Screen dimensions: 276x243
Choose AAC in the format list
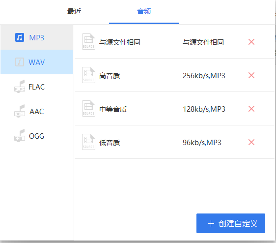click(x=37, y=111)
